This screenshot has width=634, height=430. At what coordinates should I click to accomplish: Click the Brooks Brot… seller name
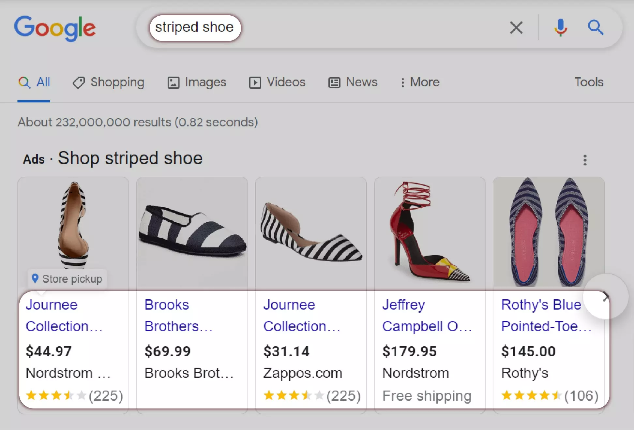(189, 373)
